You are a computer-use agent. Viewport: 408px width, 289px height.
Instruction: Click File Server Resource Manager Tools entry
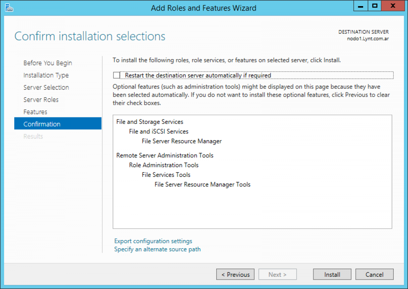202,184
